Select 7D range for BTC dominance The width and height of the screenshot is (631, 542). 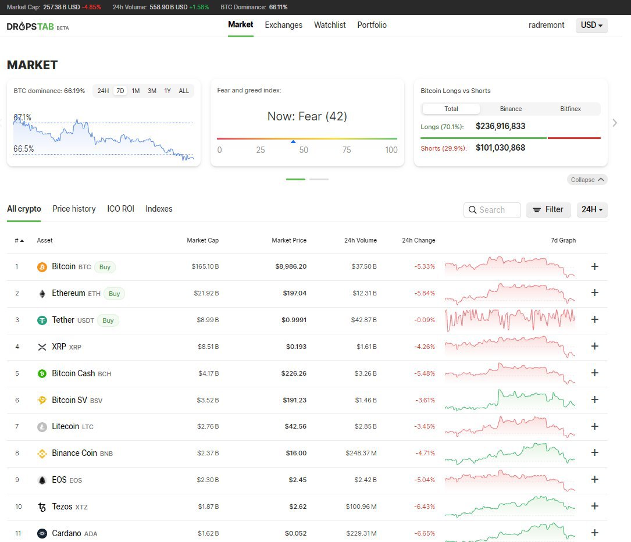pyautogui.click(x=120, y=91)
